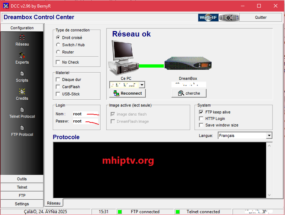Open the FTP Protocol sidebar icon
Viewport: 285px width, 215px height.
click(x=22, y=128)
